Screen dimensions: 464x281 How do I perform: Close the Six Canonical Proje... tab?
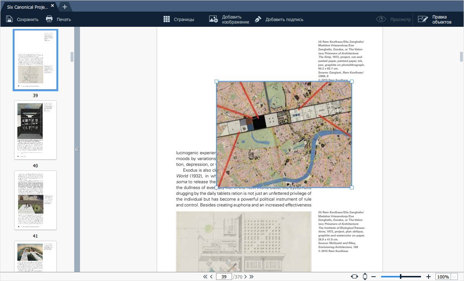point(52,6)
